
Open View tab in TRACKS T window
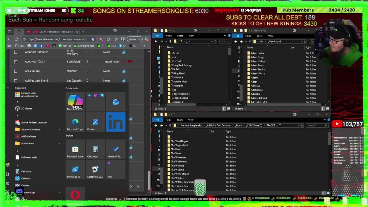(191, 120)
